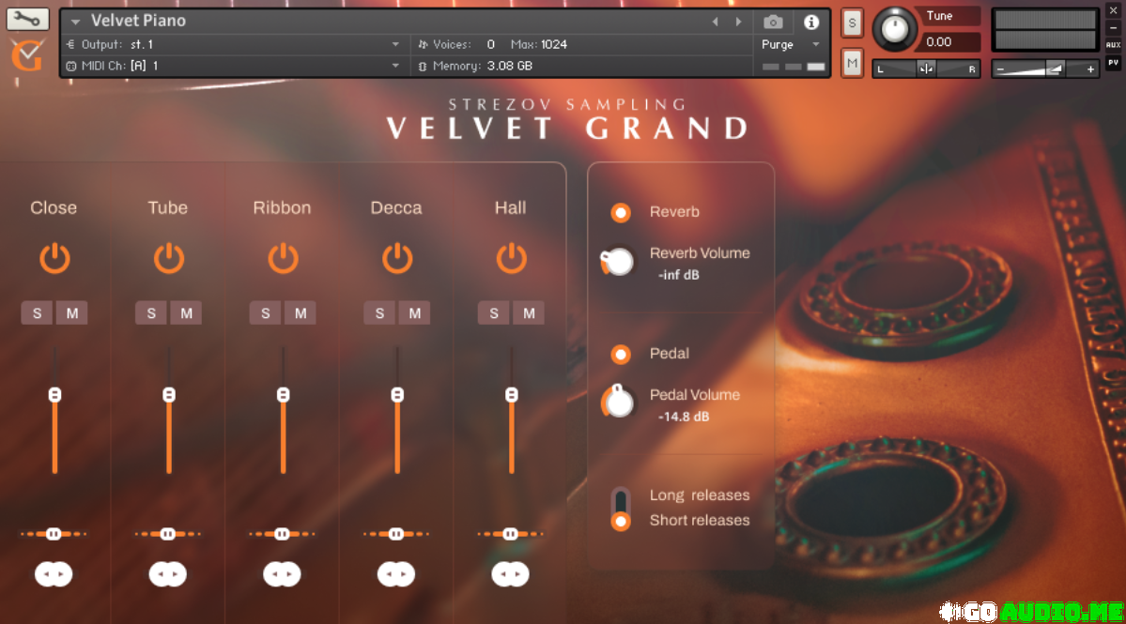Select the next instrument preset arrow
This screenshot has height=624, width=1126.
738,22
